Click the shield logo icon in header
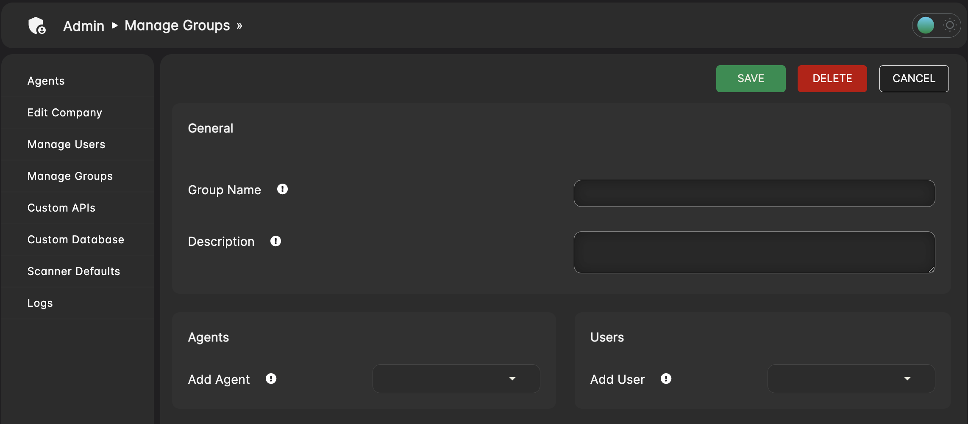Viewport: 968px width, 424px height. (37, 26)
